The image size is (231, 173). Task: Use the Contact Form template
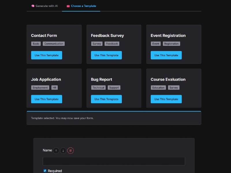click(x=46, y=55)
